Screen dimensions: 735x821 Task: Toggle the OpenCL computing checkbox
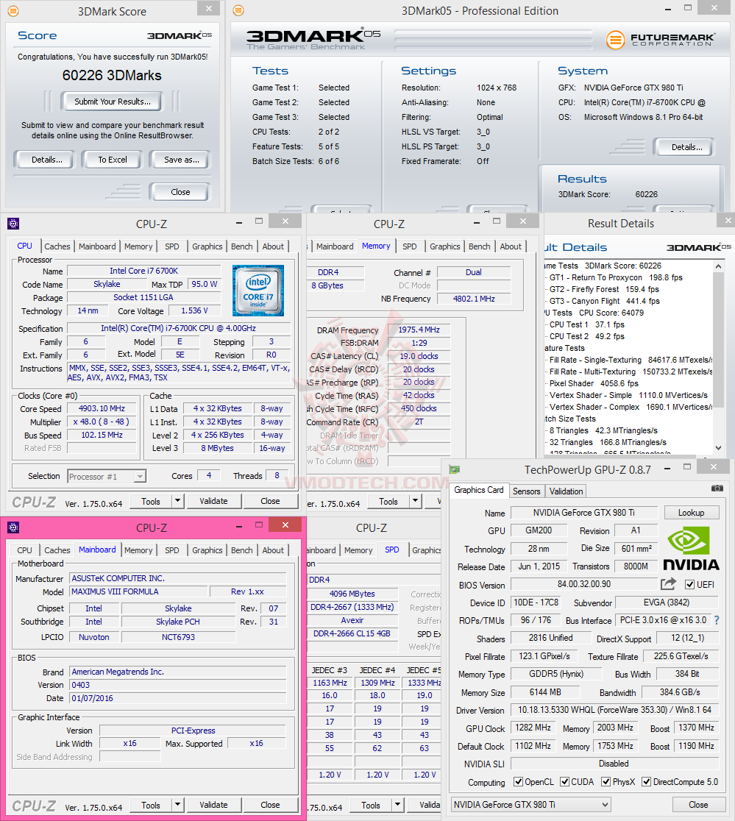click(518, 782)
